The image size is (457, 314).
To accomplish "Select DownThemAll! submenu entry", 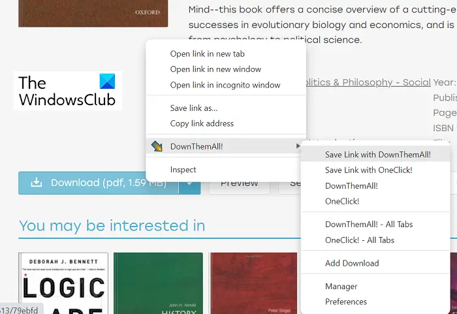I will (x=375, y=185).
